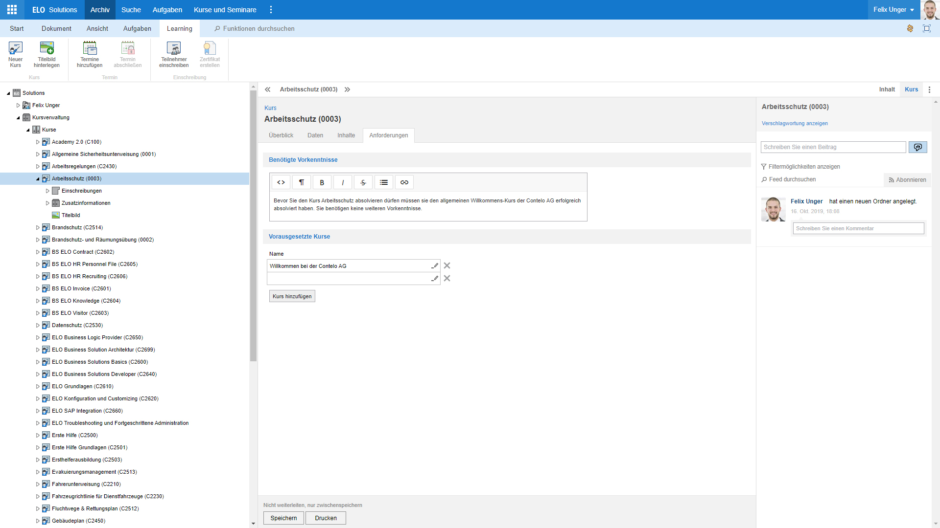The image size is (940, 528).
Task: Collapse the Arbeitsschutz (0003) tree node
Action: pos(38,179)
